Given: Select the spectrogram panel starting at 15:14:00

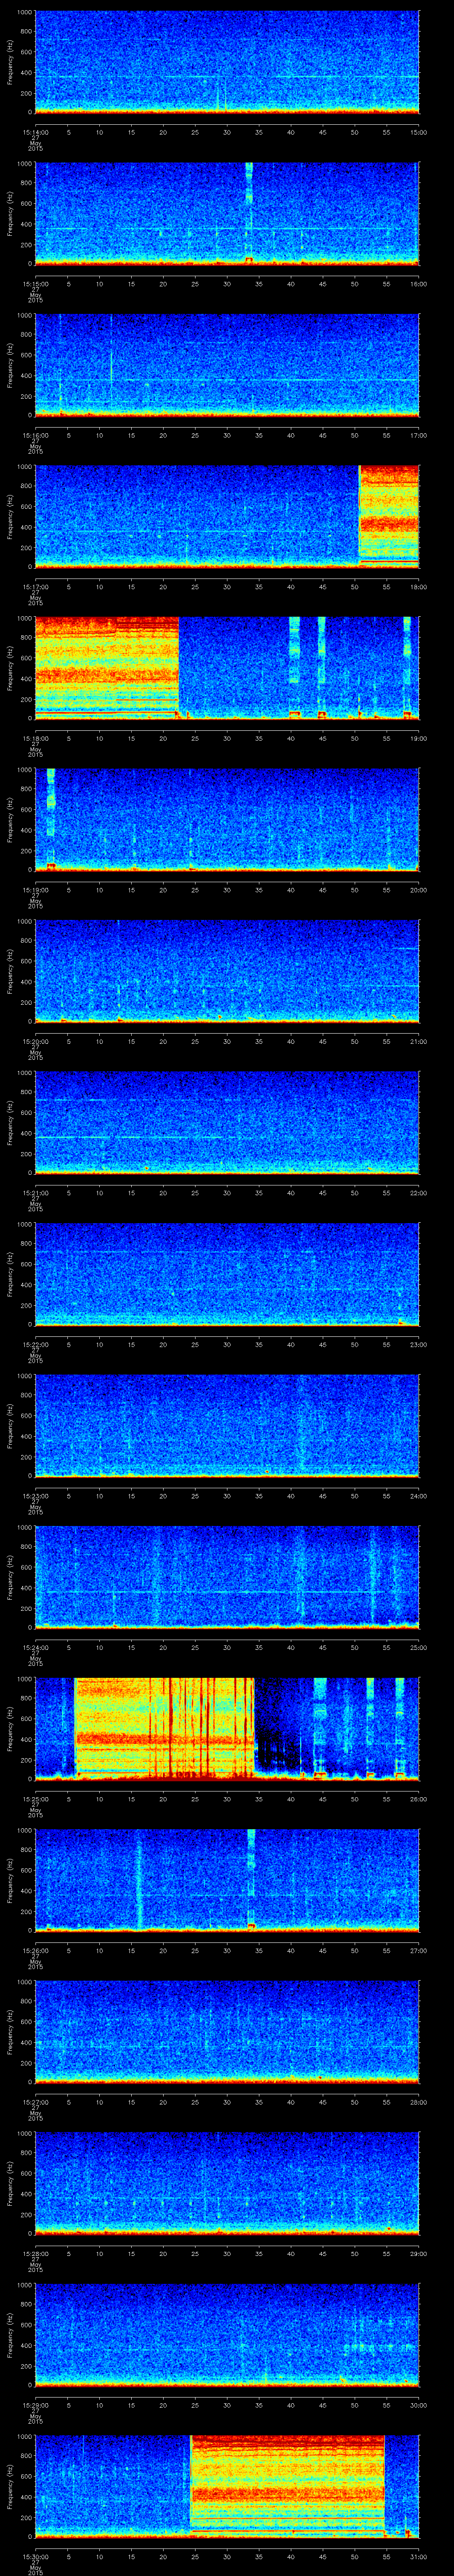Looking at the screenshot, I should pos(227,62).
